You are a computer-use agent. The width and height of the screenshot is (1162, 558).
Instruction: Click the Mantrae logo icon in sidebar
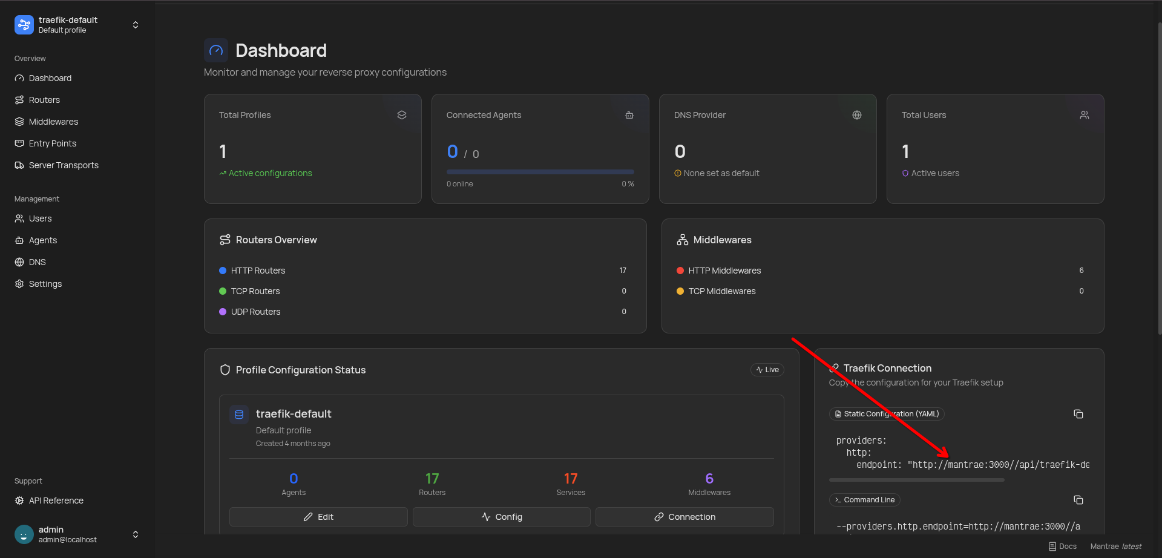click(x=24, y=25)
